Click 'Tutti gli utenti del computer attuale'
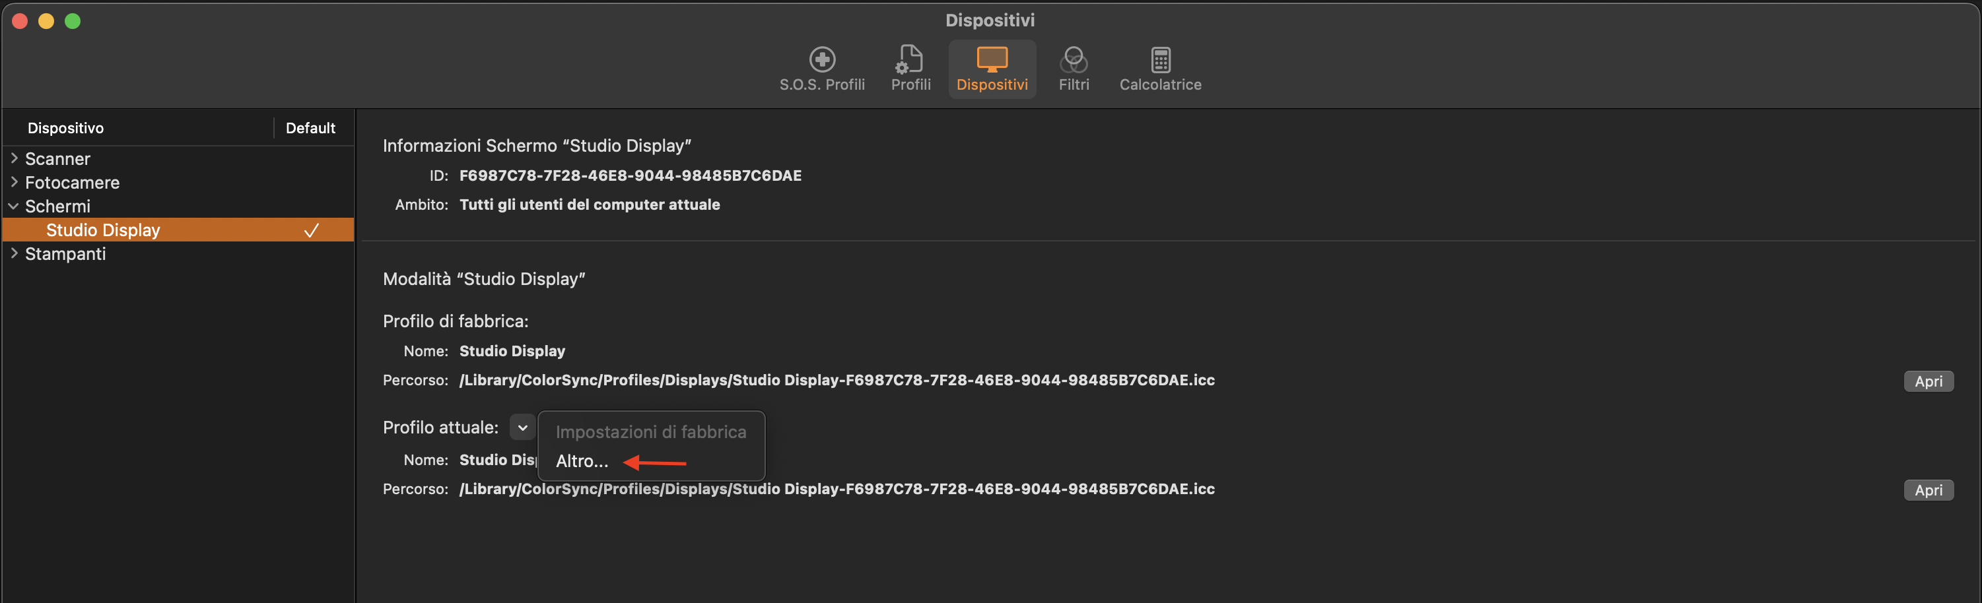This screenshot has width=1982, height=603. (x=590, y=205)
